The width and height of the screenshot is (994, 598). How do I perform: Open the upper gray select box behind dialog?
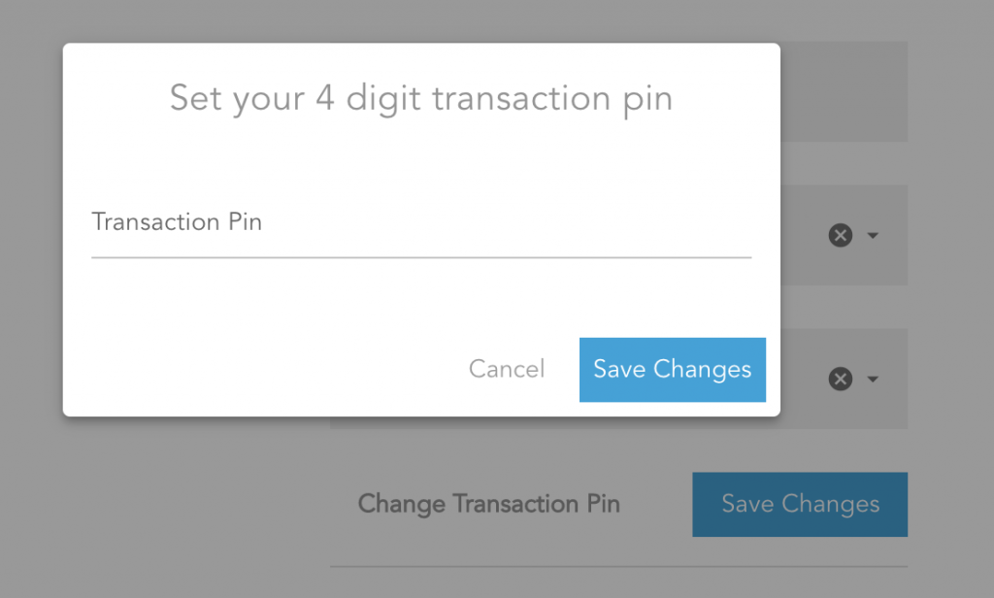(x=844, y=235)
